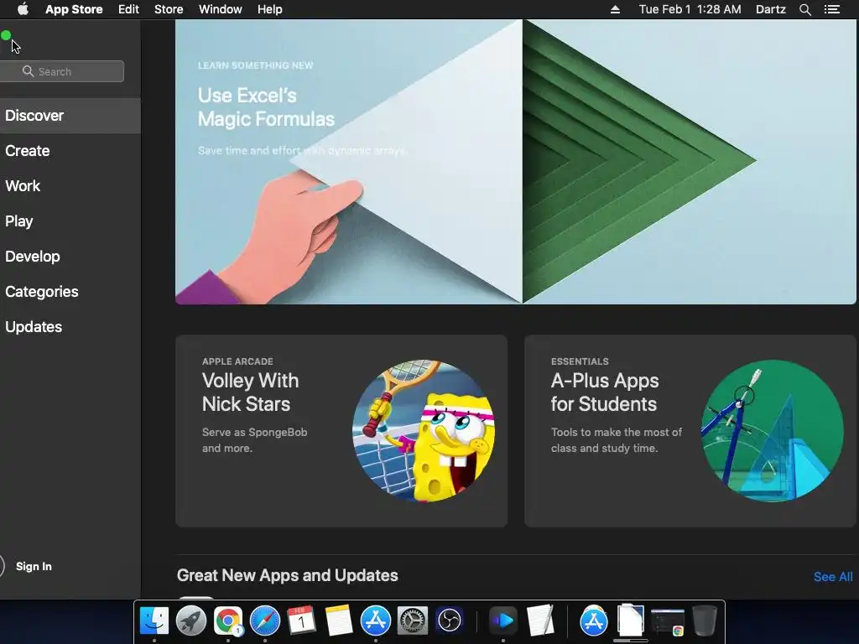859x644 pixels.
Task: Click "Serve as SpongeBob and more." text
Action: [x=255, y=440]
